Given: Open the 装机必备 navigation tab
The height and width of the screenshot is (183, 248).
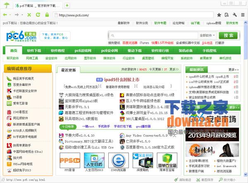Looking at the screenshot, I should click(x=186, y=50).
